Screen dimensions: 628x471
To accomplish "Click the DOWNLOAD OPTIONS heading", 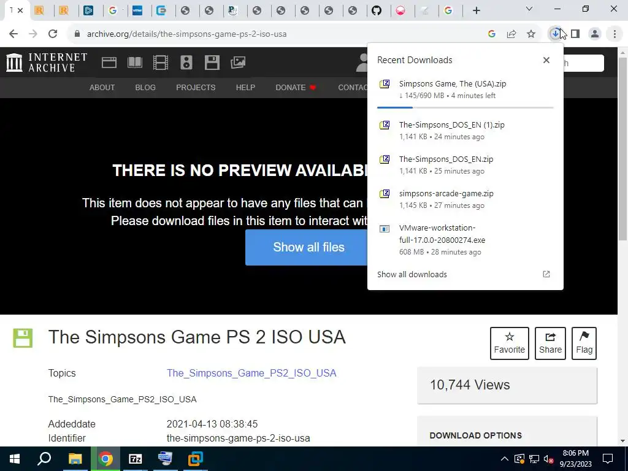I will pyautogui.click(x=475, y=435).
